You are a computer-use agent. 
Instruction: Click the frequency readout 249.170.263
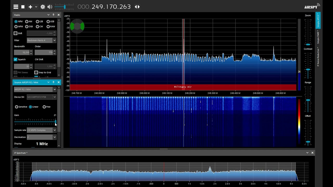(111, 7)
